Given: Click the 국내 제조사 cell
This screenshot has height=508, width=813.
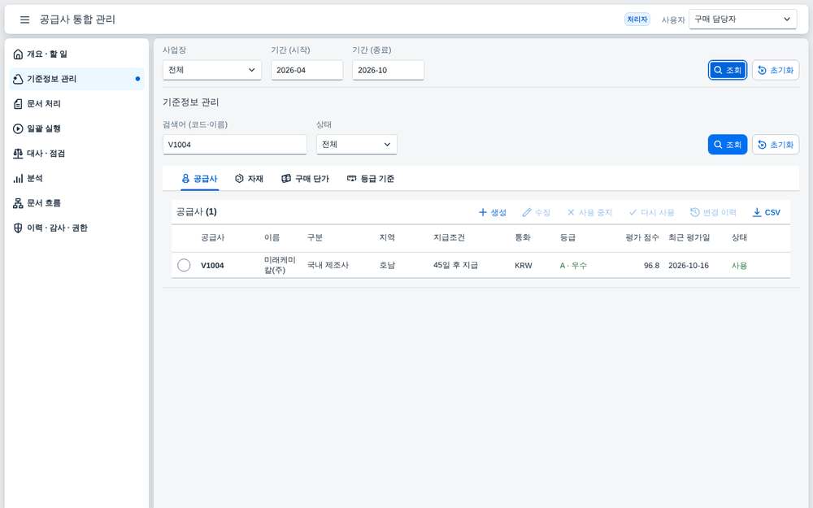Looking at the screenshot, I should pyautogui.click(x=328, y=266).
